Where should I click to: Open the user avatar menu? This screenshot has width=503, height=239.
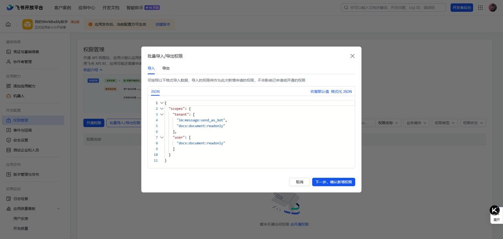click(x=492, y=7)
